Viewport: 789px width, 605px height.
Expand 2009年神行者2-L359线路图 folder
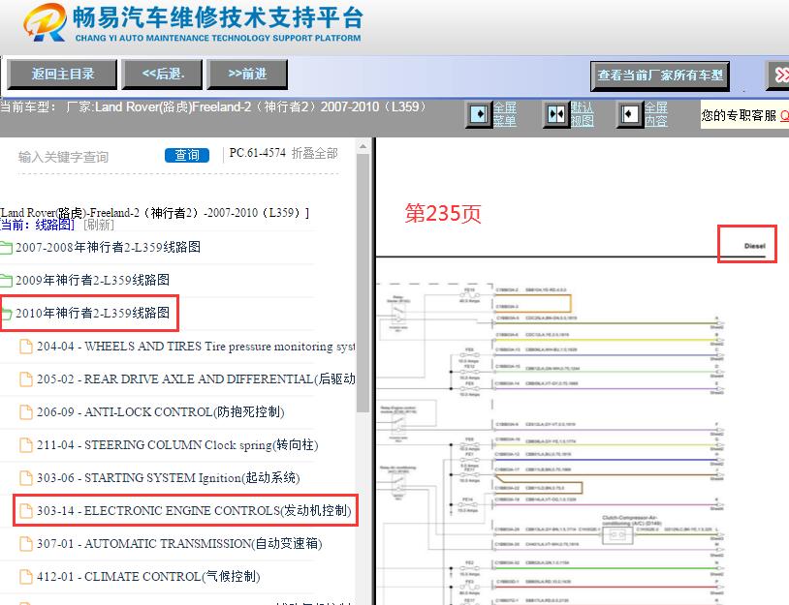[92, 280]
